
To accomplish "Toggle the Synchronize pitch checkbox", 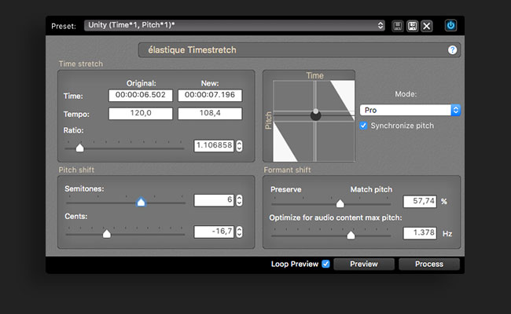I will point(363,126).
